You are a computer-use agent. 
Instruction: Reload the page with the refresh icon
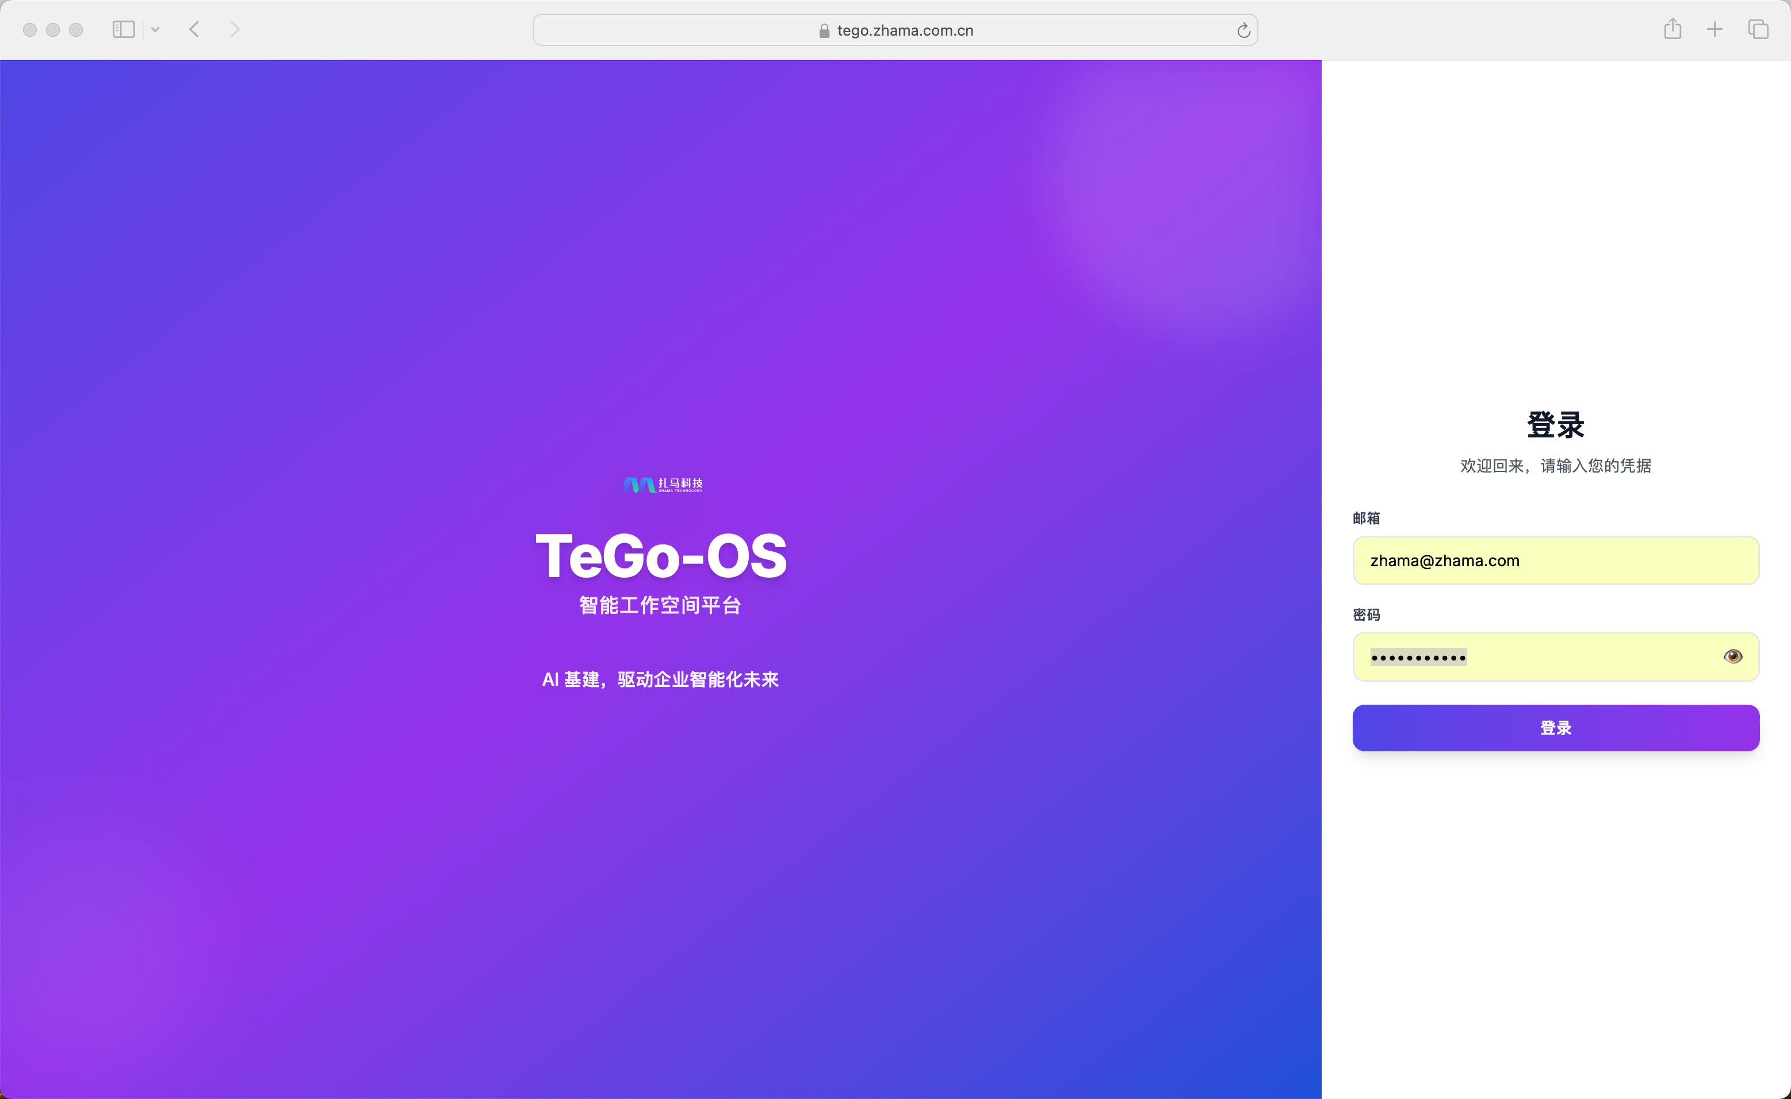click(1243, 30)
